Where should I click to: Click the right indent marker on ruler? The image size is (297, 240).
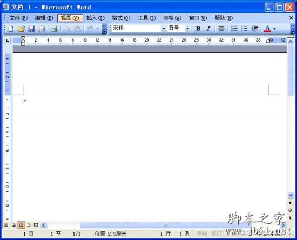tap(268, 41)
